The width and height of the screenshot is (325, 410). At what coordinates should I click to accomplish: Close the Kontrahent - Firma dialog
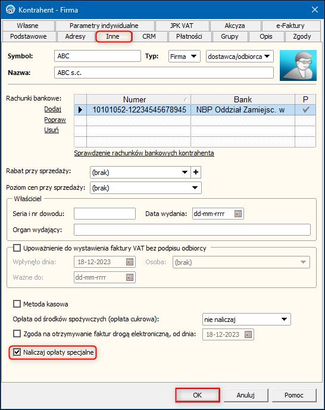tap(315, 10)
